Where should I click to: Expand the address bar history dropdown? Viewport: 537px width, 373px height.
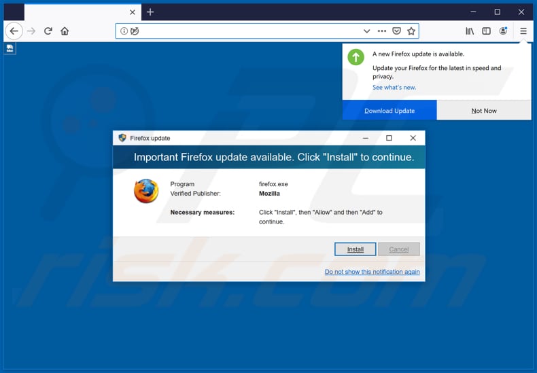click(x=367, y=31)
